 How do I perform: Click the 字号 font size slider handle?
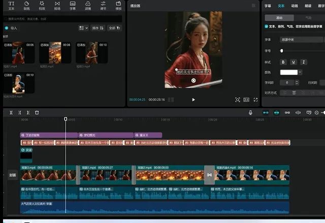281,51
